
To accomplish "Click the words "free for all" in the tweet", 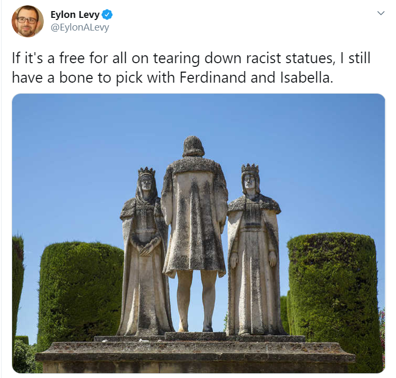I will (90, 58).
